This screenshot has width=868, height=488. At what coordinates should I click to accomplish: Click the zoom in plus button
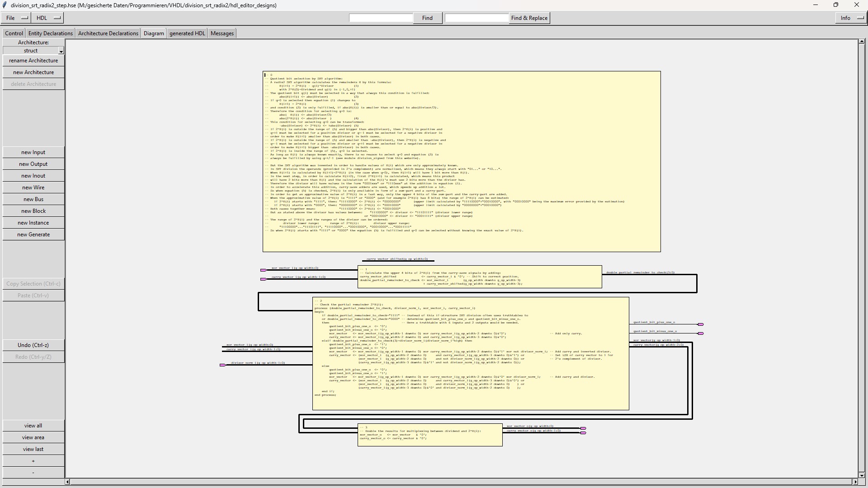coord(33,461)
